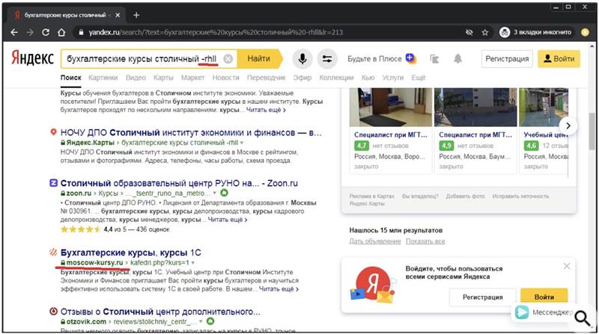Click the crossed-eye tracking icon in address bar
The image size is (599, 334).
click(x=469, y=32)
